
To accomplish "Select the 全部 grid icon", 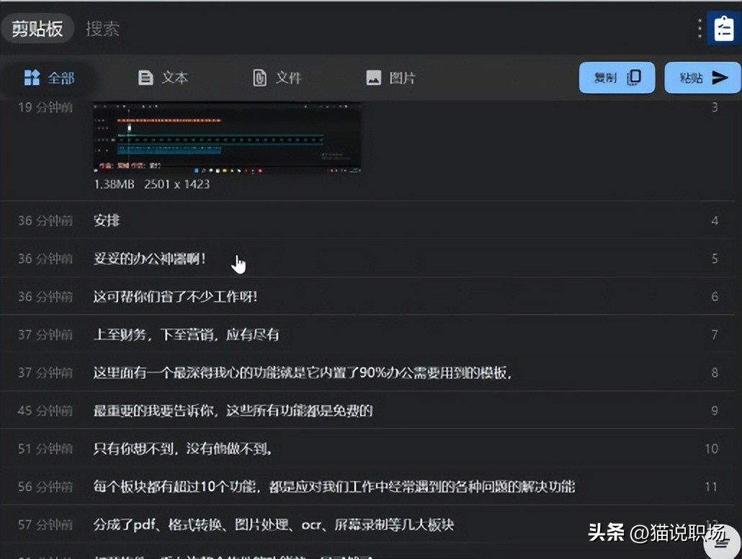I will tap(33, 78).
